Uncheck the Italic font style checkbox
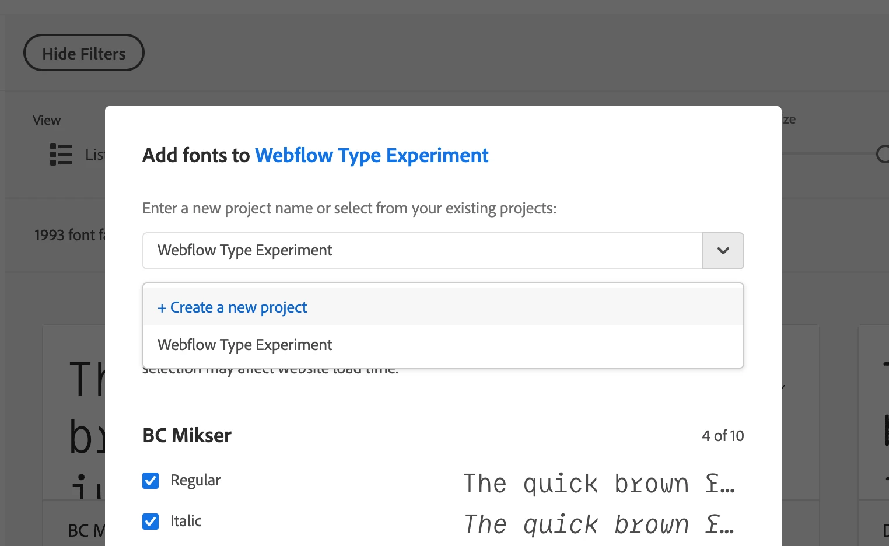The image size is (889, 546). pyautogui.click(x=150, y=521)
